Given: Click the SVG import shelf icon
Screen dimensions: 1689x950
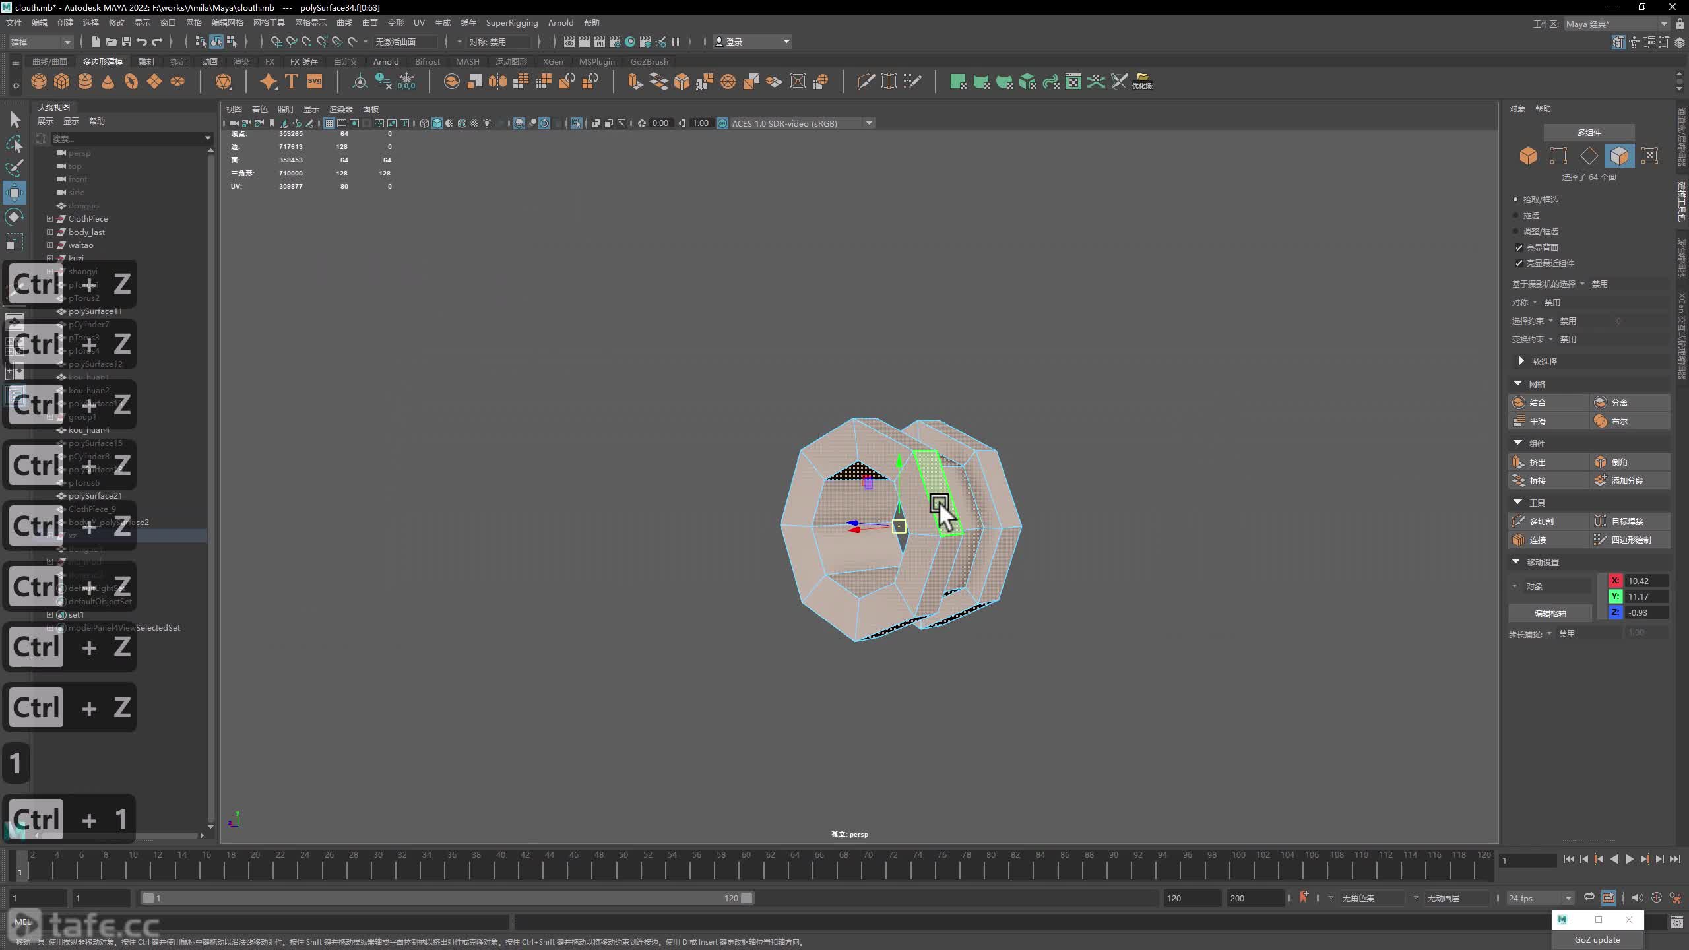Looking at the screenshot, I should click(315, 82).
